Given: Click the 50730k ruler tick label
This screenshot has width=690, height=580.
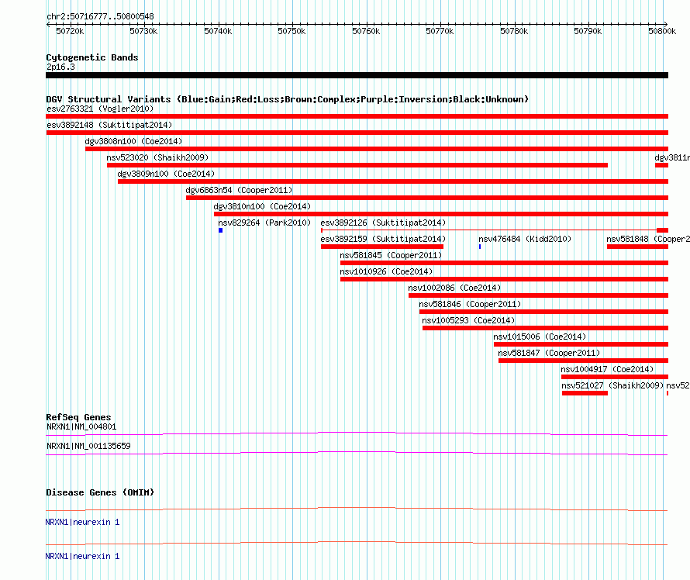Looking at the screenshot, I should coord(143,31).
